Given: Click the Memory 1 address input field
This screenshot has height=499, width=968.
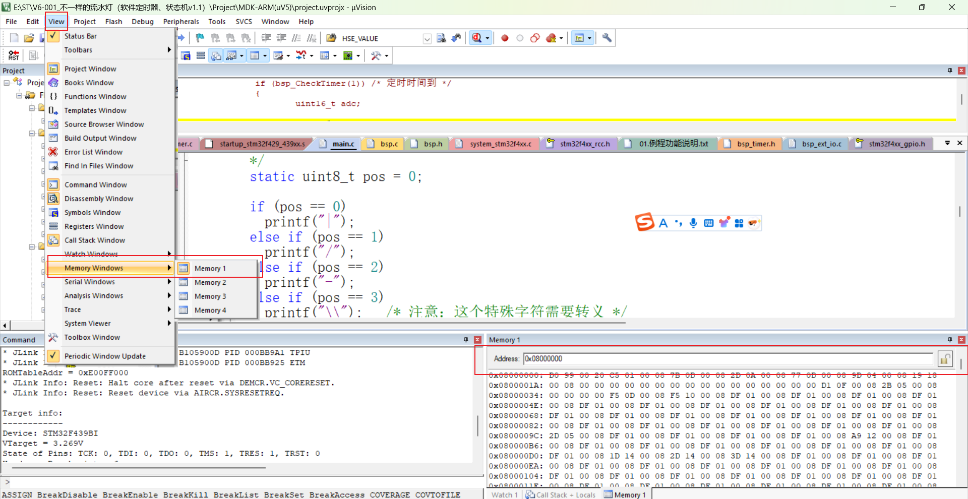Looking at the screenshot, I should pyautogui.click(x=729, y=359).
